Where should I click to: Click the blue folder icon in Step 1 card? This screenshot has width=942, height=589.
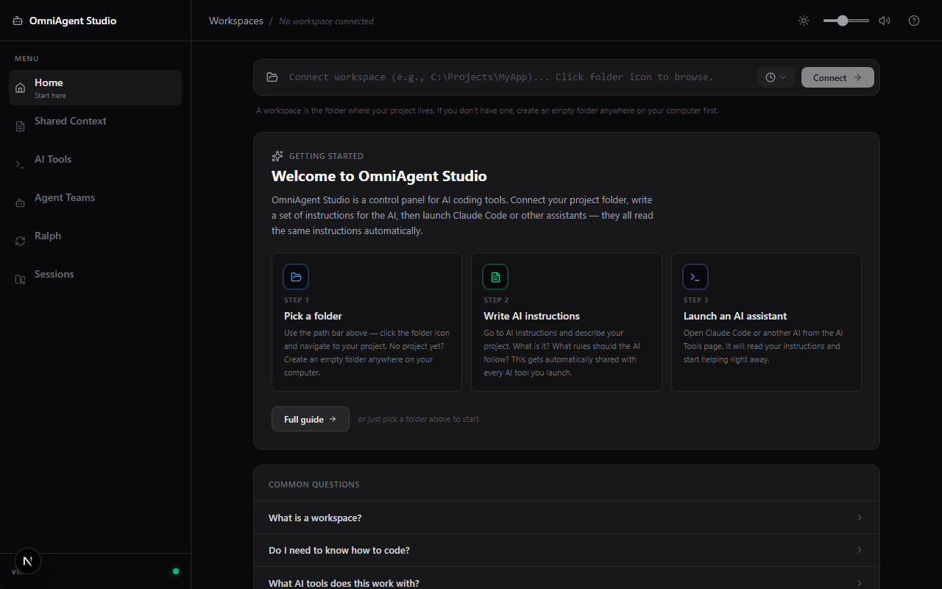click(x=296, y=277)
